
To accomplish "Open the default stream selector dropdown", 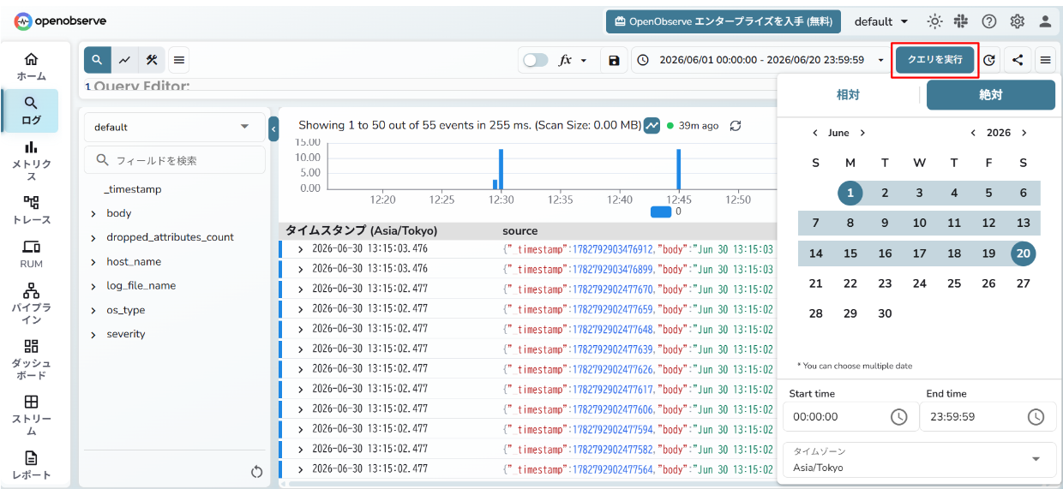I will point(175,127).
